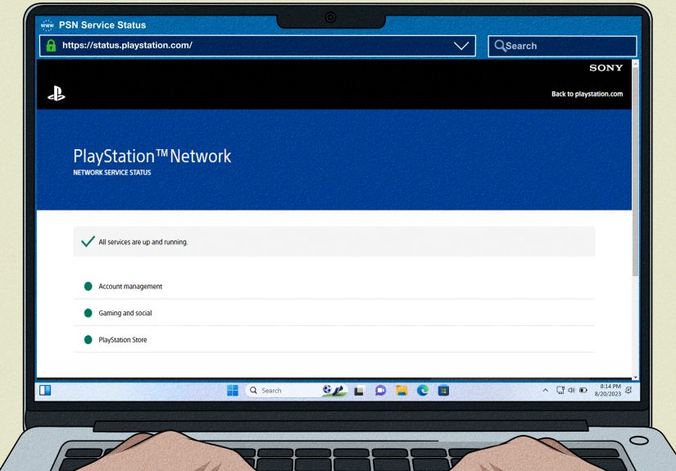Click the green checkmark beside all services message

[x=88, y=242]
